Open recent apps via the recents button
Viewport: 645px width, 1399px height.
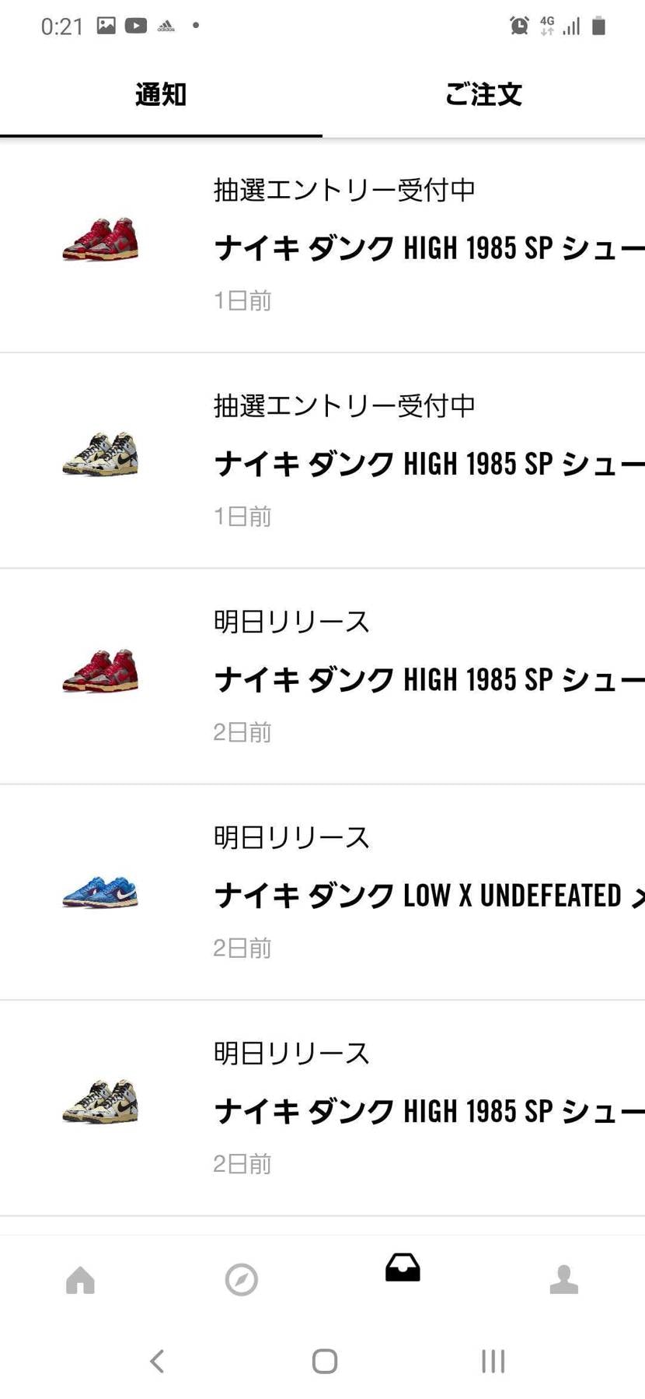(493, 1361)
